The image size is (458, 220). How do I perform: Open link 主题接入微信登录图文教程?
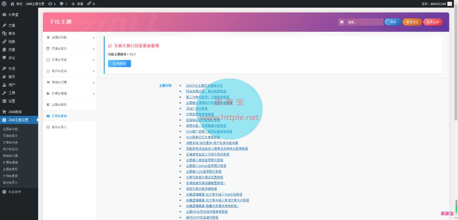click(204, 160)
